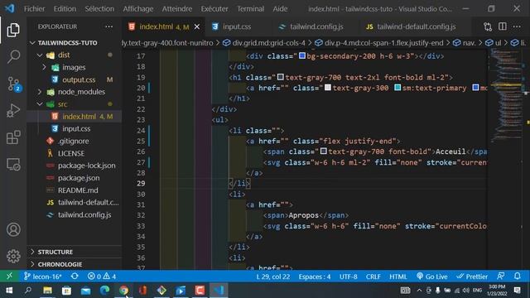This screenshot has height=298, width=530.
Task: Open the Search view in activity bar
Action: [13, 56]
